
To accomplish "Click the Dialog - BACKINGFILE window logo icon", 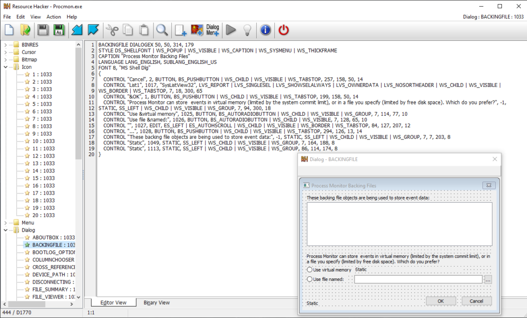I will click(305, 160).
